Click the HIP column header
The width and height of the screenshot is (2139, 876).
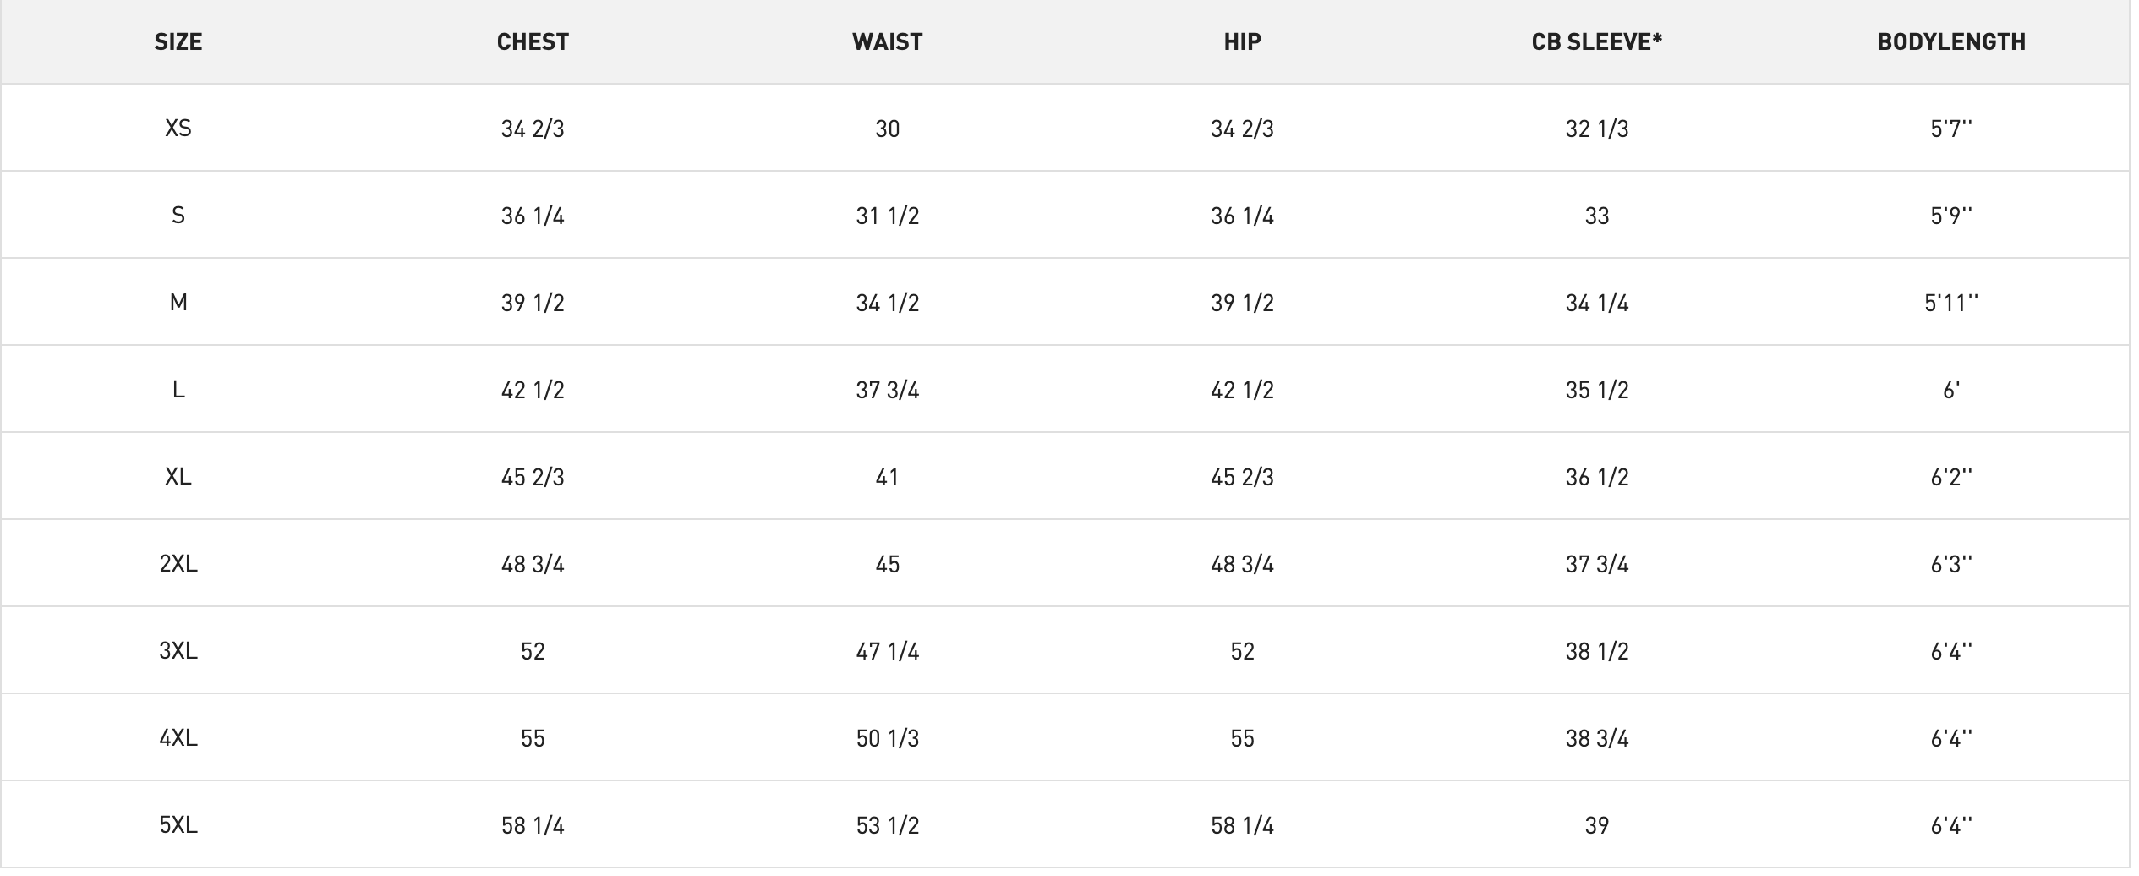(x=1242, y=42)
